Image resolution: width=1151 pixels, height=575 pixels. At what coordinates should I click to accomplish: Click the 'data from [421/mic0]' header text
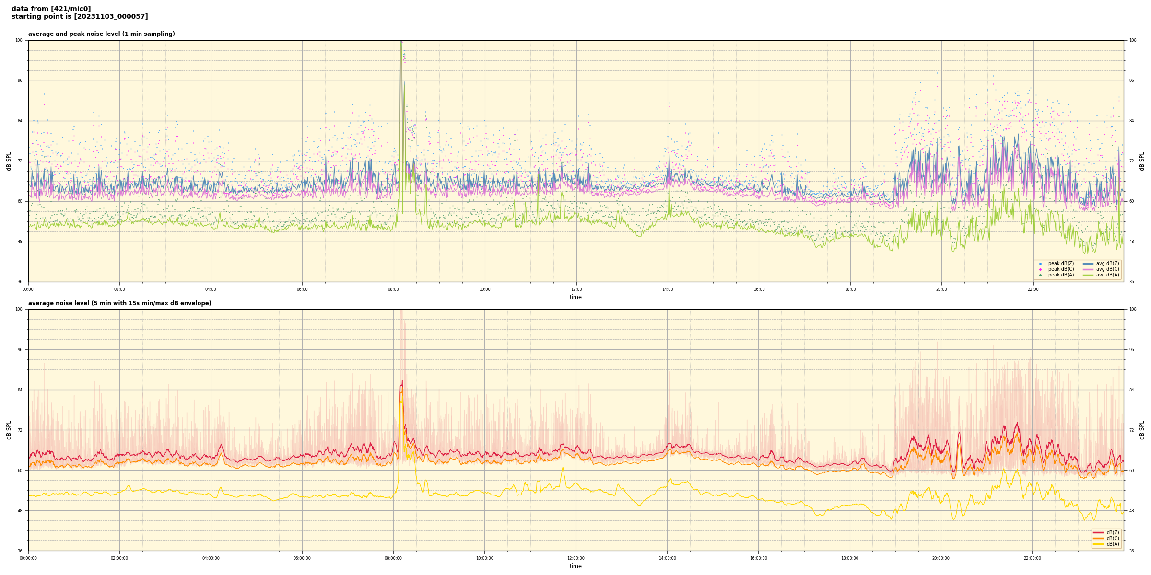tap(51, 9)
